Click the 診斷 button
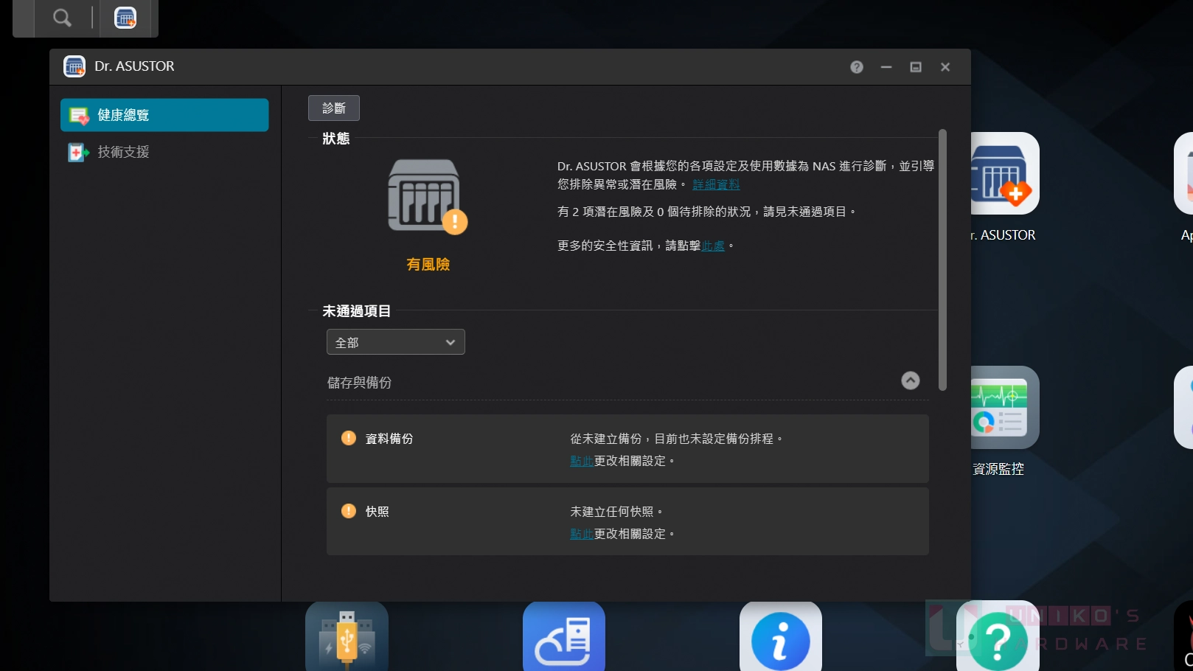The width and height of the screenshot is (1193, 671). click(334, 108)
